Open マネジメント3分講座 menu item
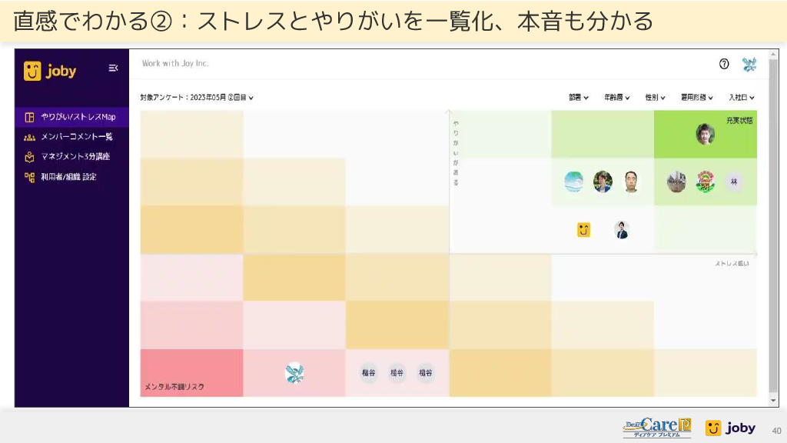This screenshot has height=443, width=787. [75, 157]
